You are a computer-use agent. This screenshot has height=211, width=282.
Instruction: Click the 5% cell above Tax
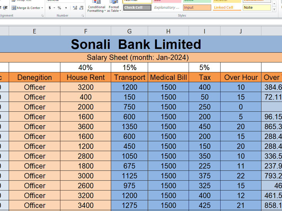(x=204, y=68)
